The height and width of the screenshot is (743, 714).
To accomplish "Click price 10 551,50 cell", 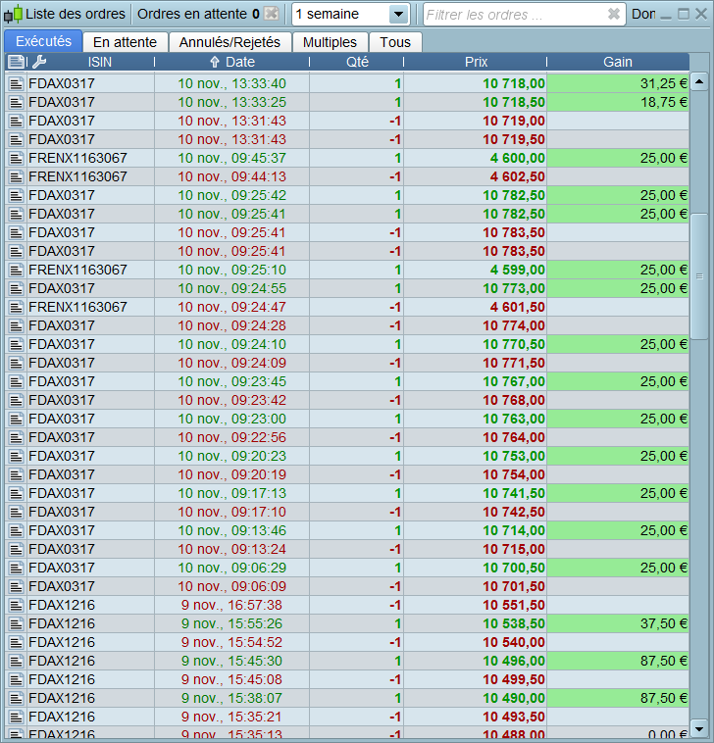I will pos(475,605).
